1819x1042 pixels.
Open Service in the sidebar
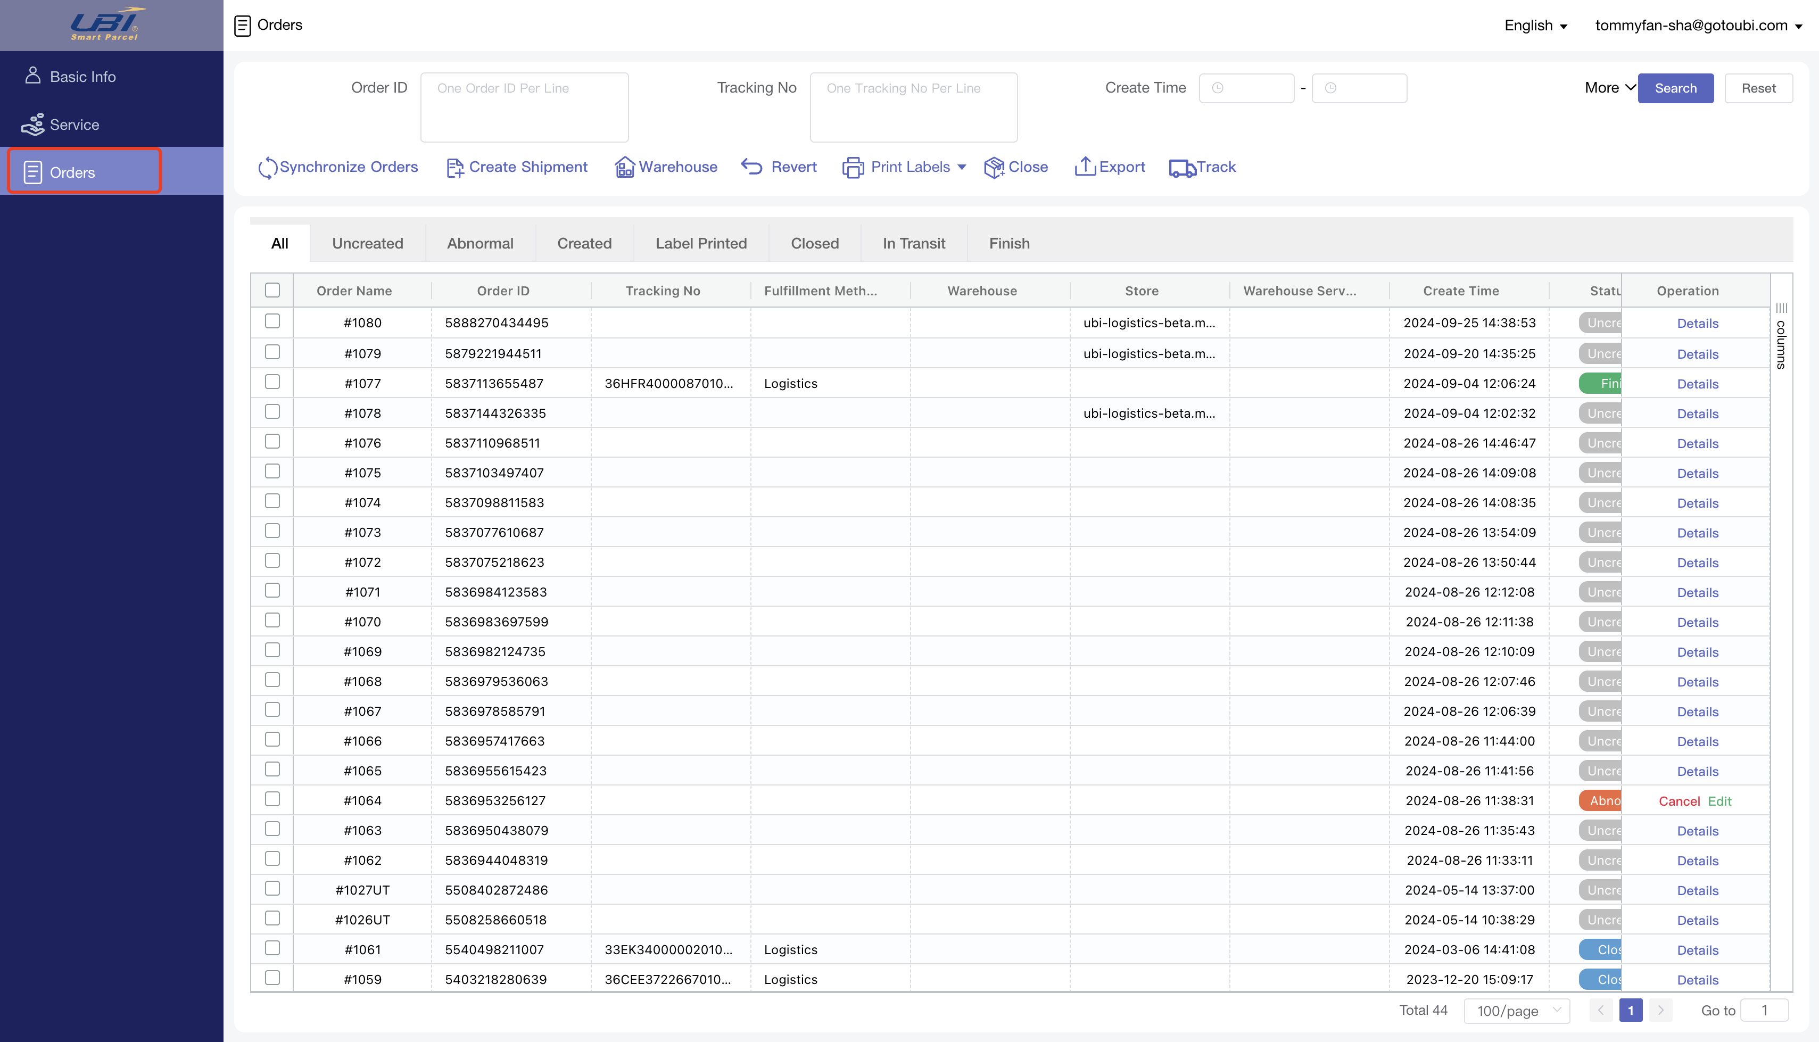pyautogui.click(x=112, y=124)
